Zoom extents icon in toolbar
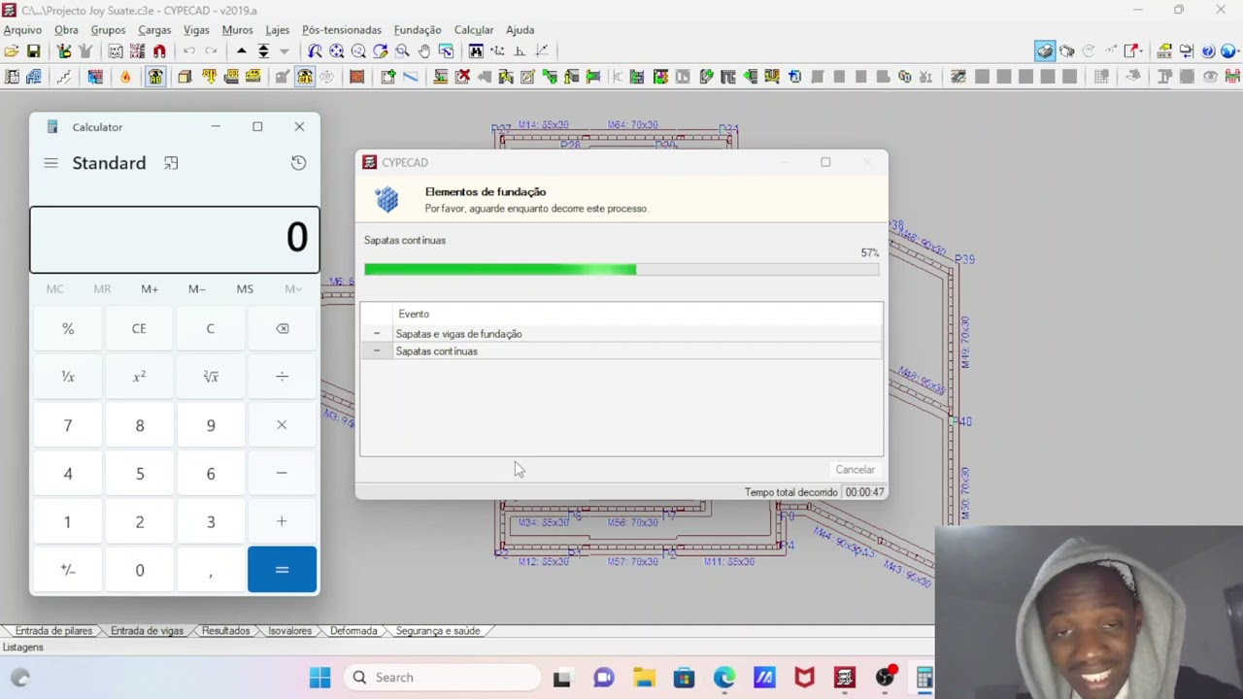Viewport: 1243px width, 699px height. [336, 51]
